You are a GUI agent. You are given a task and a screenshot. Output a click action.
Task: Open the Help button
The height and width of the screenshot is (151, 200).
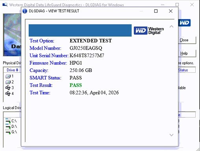coord(187,53)
